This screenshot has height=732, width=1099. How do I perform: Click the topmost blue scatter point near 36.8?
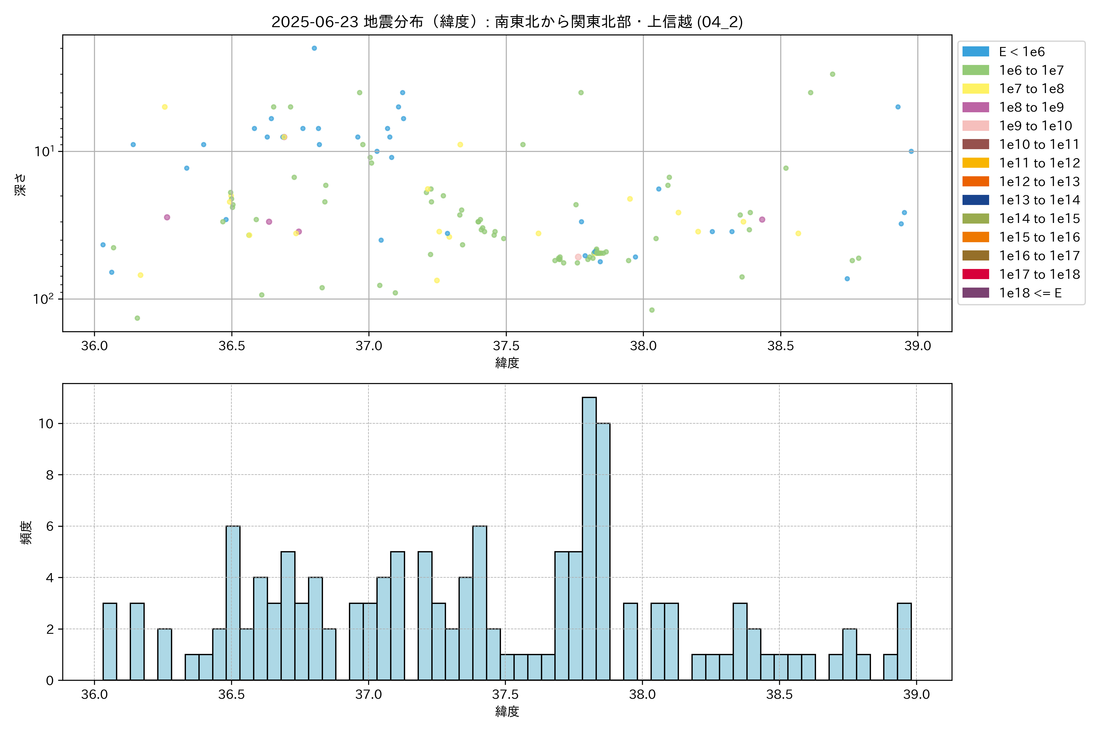pos(314,48)
